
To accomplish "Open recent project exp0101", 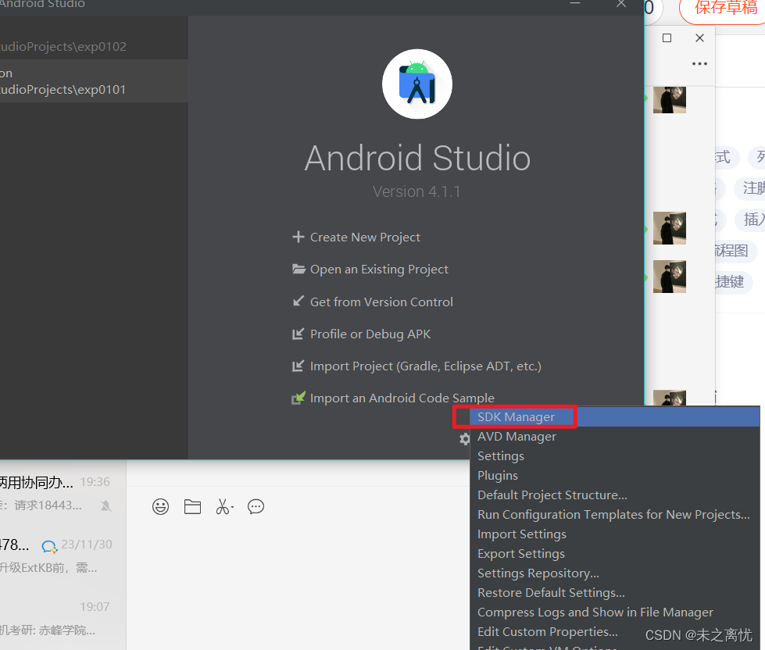I will pos(94,81).
